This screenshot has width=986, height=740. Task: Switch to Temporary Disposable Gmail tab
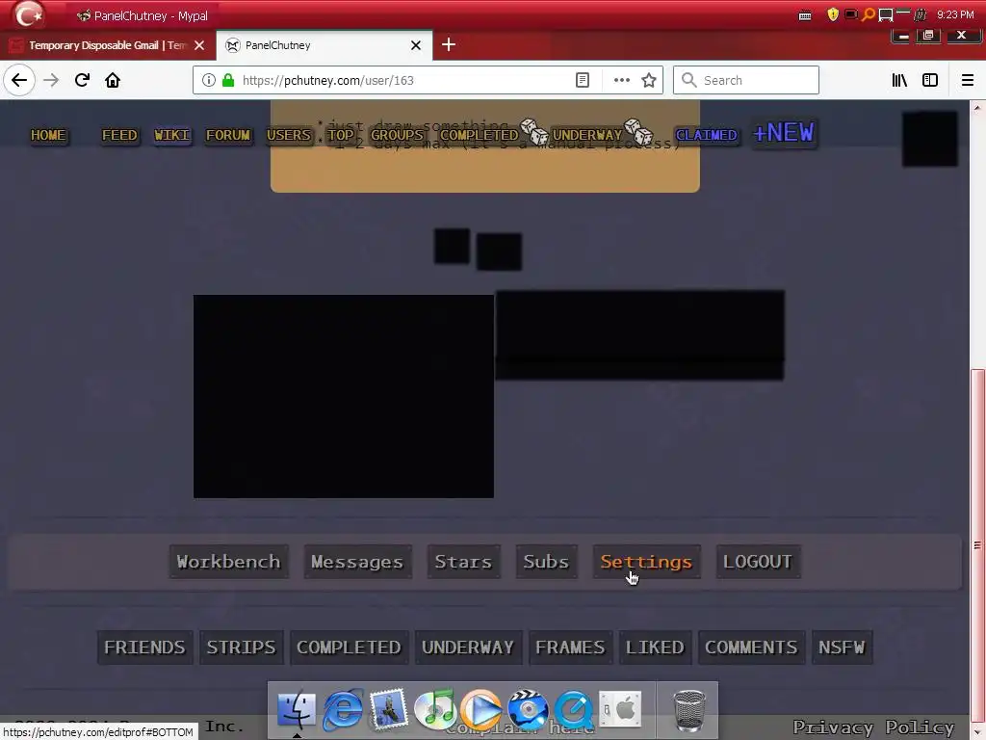(108, 45)
